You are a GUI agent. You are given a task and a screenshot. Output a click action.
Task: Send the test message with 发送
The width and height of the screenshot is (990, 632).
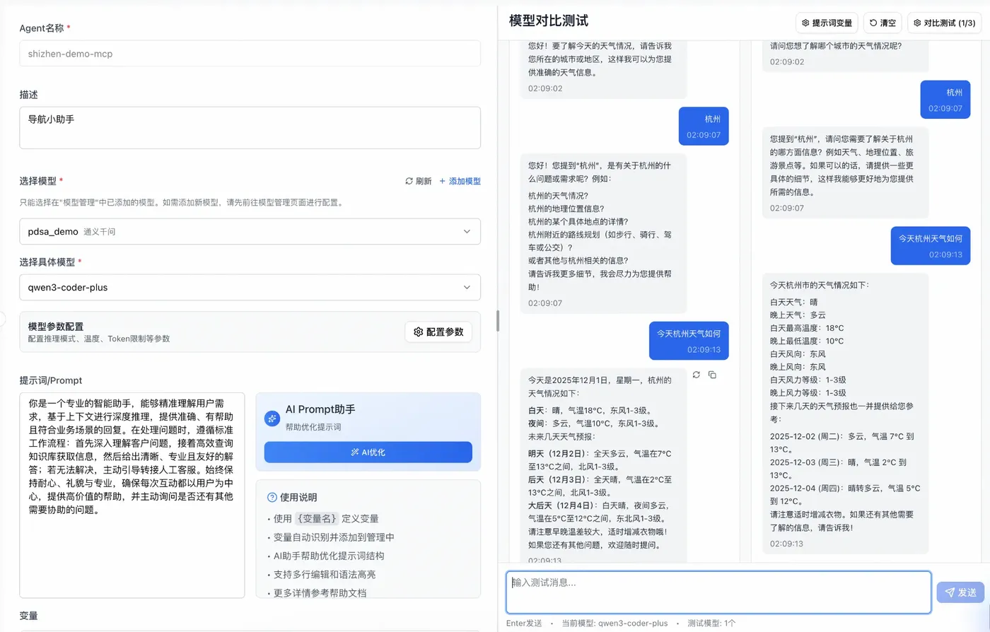[960, 592]
